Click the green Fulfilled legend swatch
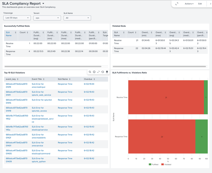This screenshot has height=173, width=212. tap(150, 164)
